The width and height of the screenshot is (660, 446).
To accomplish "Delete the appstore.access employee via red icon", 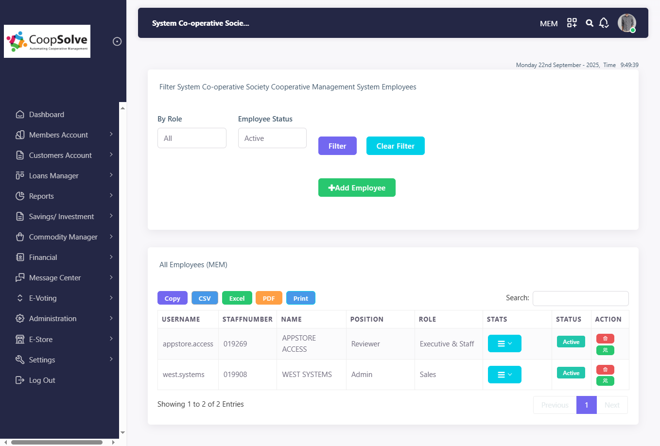I will pos(605,339).
